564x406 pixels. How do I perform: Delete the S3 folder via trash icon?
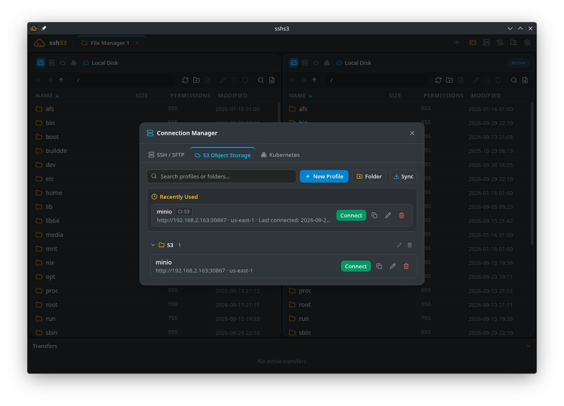click(410, 245)
